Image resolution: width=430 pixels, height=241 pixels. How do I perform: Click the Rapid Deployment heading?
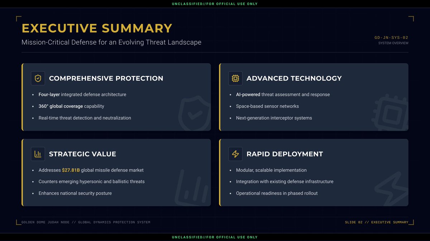(x=285, y=154)
